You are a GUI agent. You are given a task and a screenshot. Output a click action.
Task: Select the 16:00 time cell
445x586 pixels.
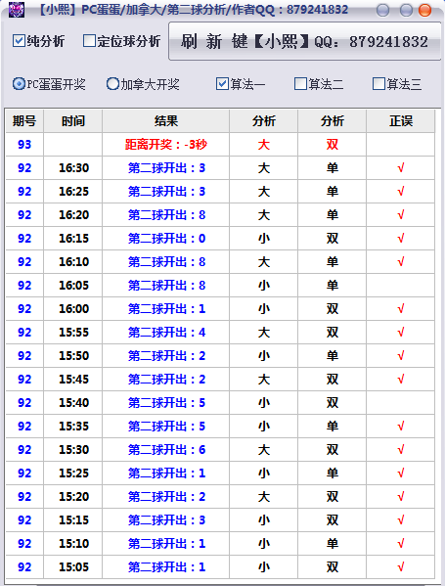coord(73,309)
